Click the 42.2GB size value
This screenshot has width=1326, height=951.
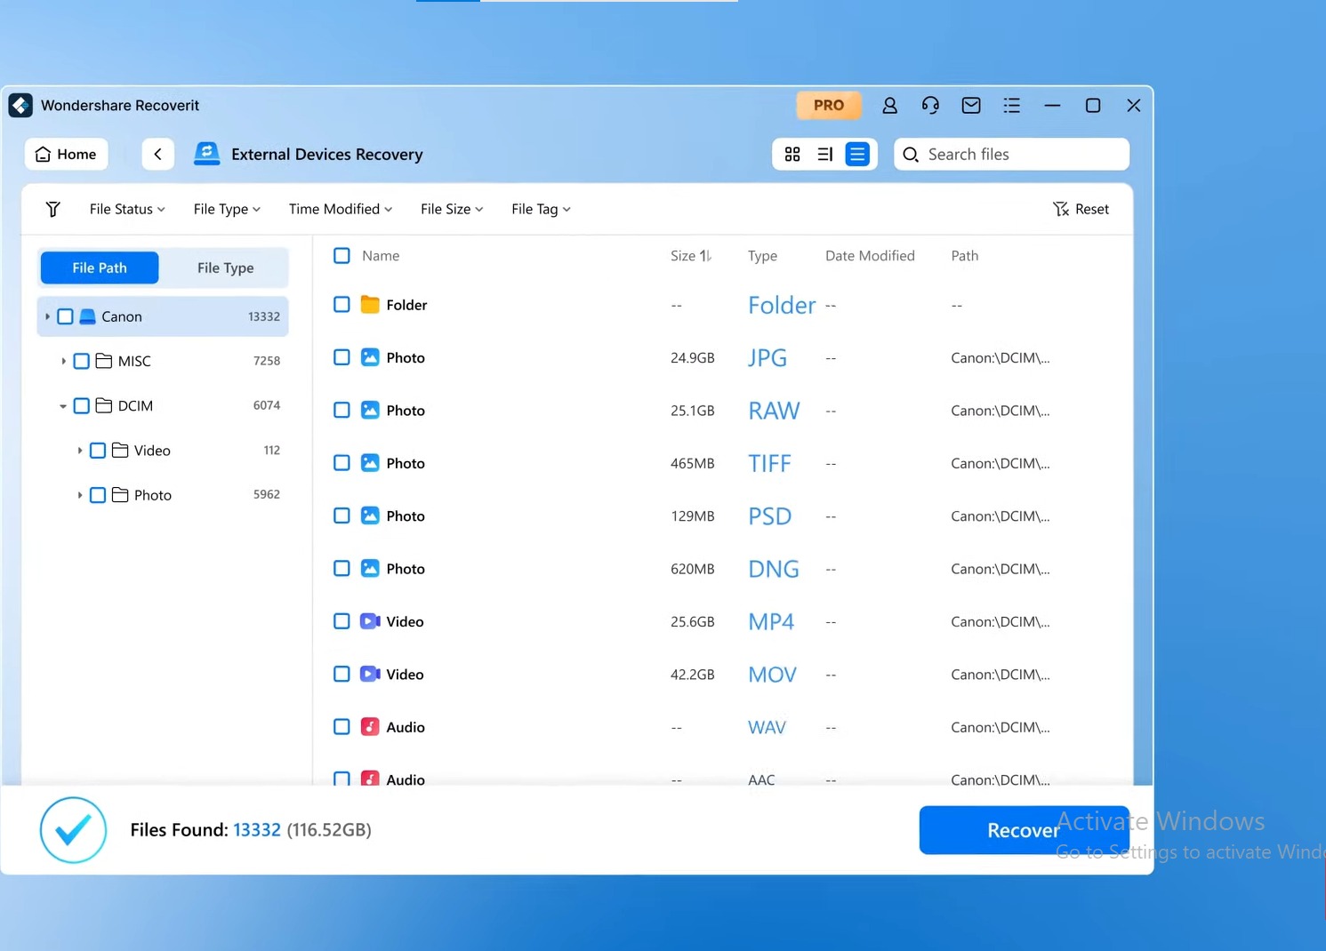693,675
